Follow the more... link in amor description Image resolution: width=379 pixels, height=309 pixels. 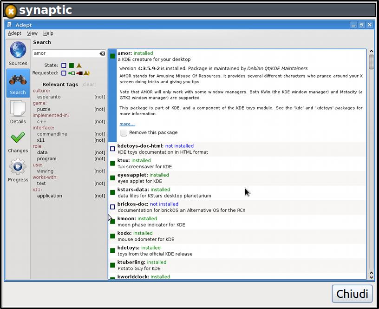[127, 124]
